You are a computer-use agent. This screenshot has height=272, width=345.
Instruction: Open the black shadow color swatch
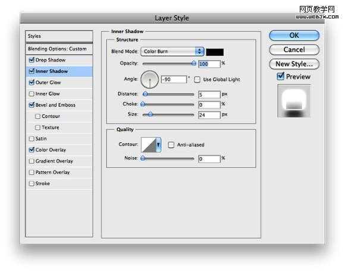point(215,52)
